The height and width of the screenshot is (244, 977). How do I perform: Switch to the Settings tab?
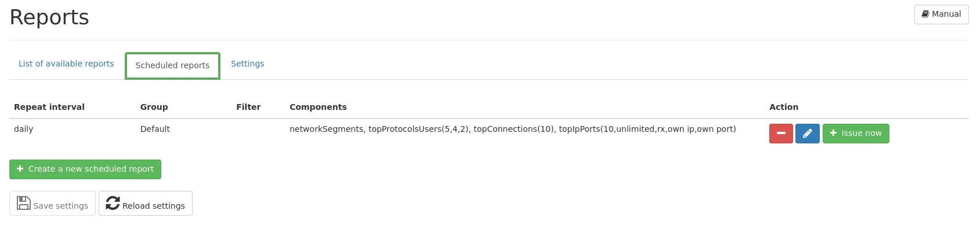247,64
